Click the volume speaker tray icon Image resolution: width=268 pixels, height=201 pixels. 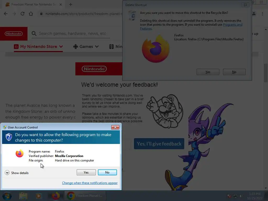click(241, 196)
